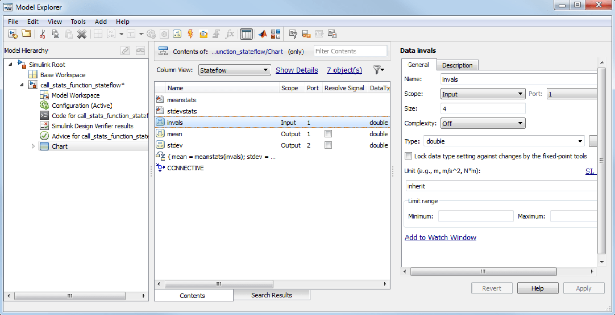615x315 pixels.
Task: Open the Edit menu
Action: (33, 22)
